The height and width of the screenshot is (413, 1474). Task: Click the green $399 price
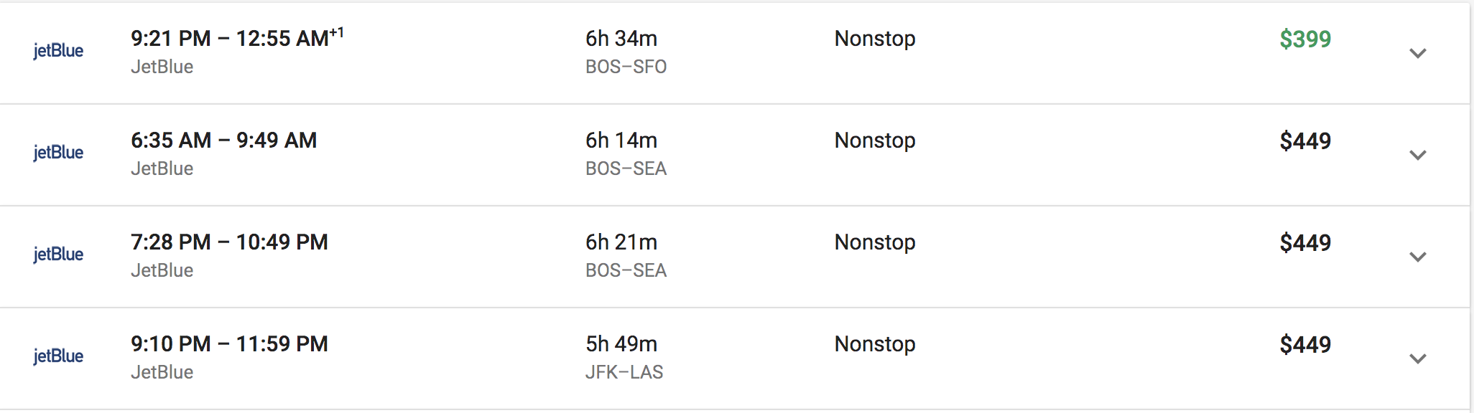[1305, 39]
